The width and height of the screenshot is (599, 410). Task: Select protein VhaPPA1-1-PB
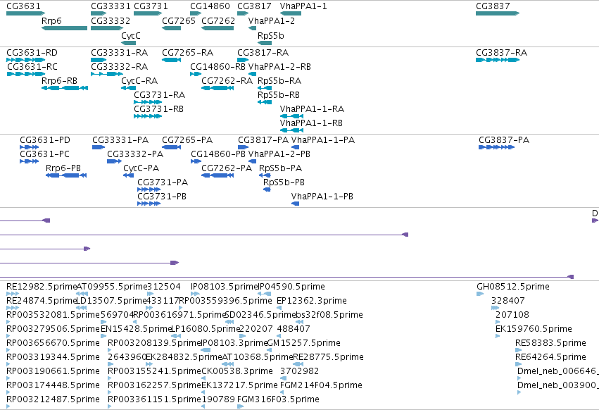322,197
